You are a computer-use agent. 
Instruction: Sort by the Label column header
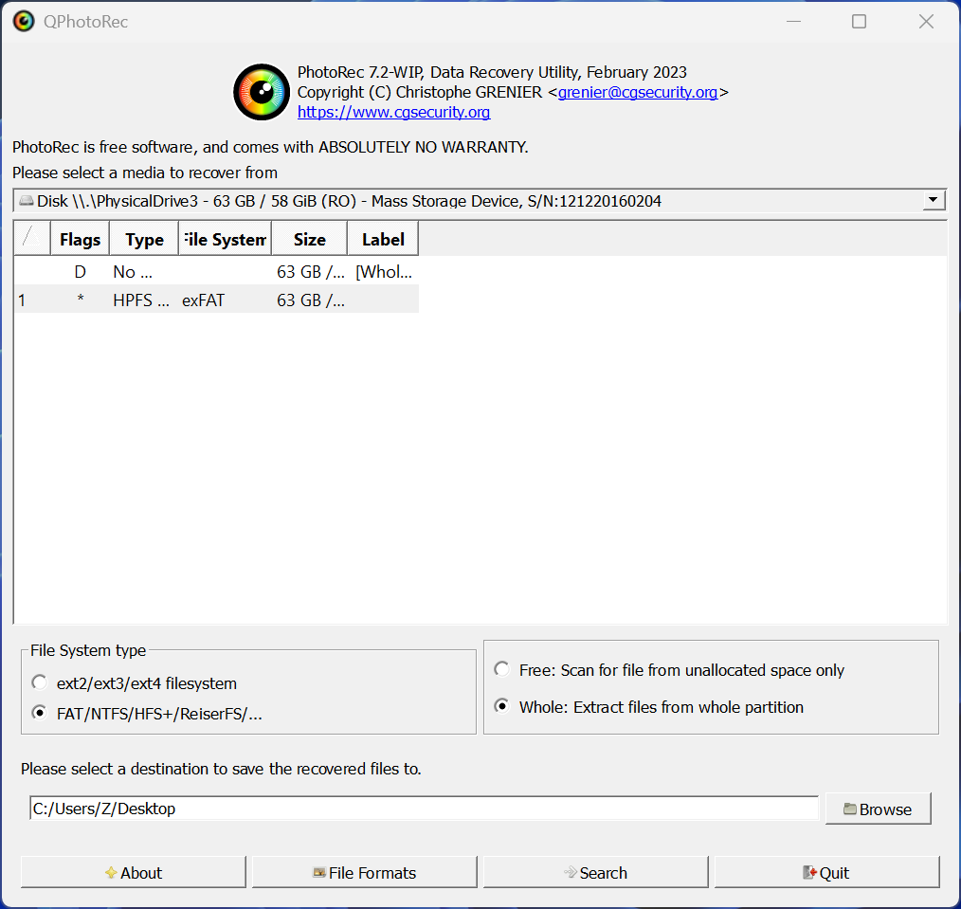(383, 239)
